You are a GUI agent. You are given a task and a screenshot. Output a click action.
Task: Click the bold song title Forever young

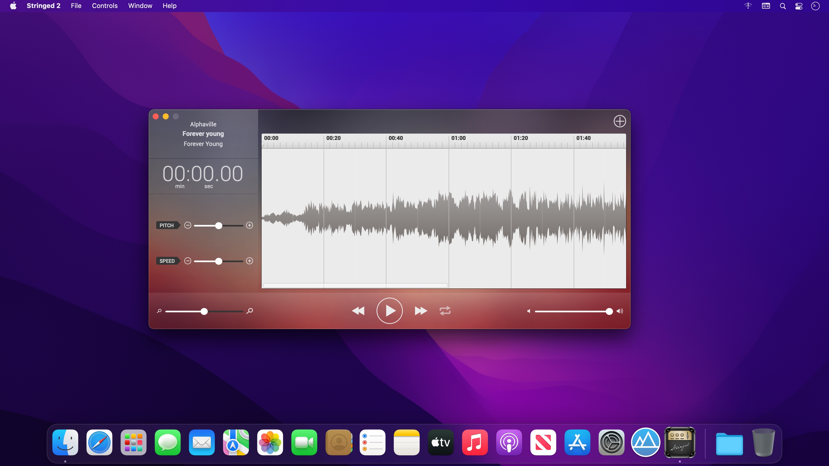(203, 134)
